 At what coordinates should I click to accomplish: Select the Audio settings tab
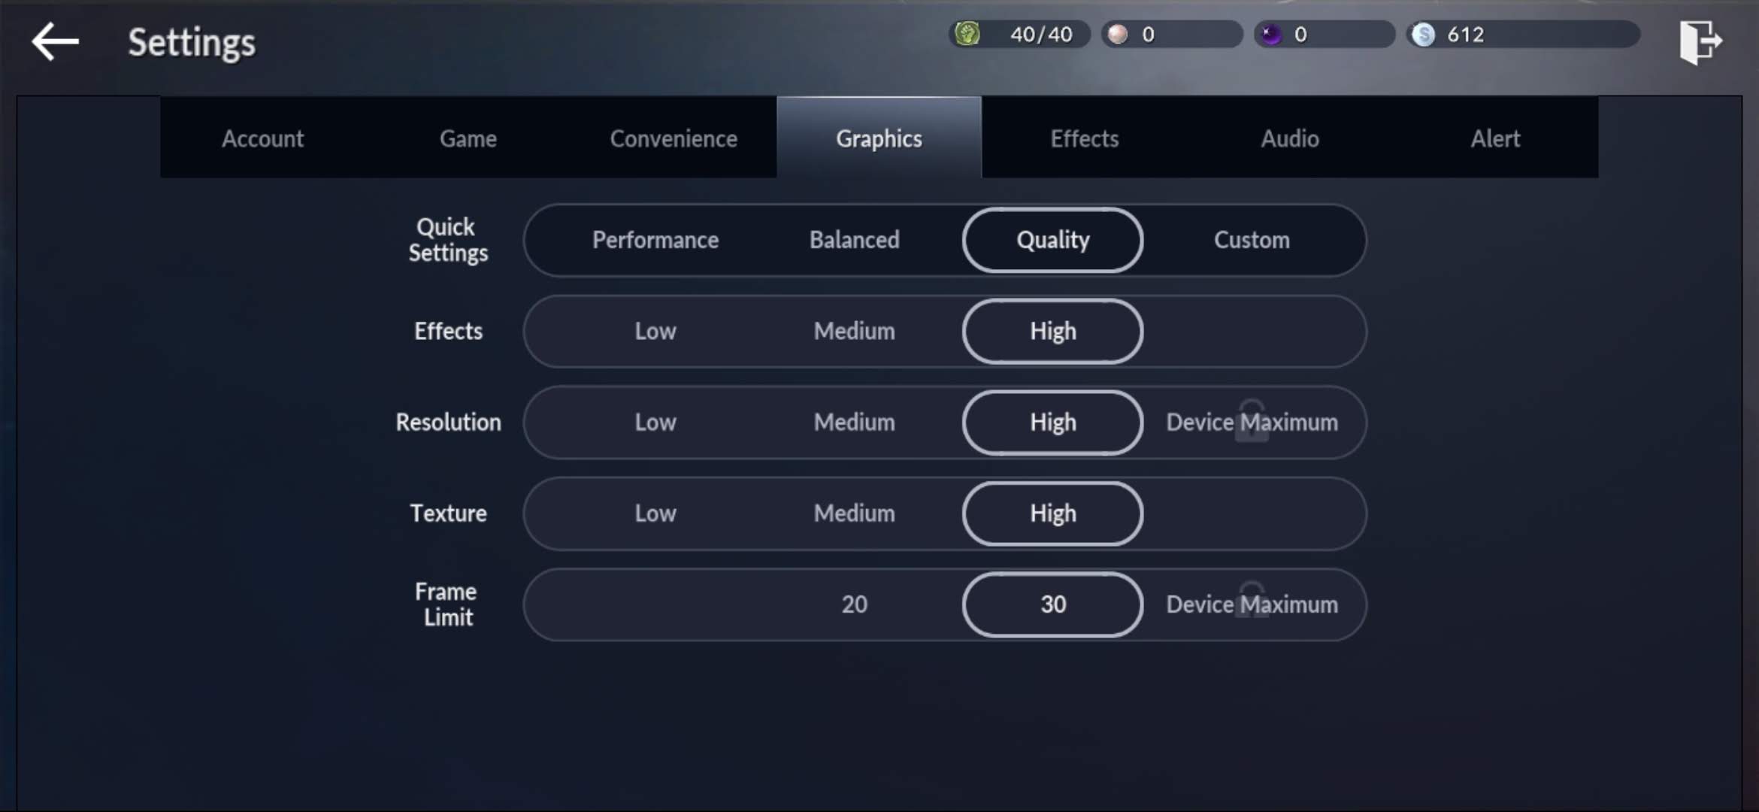coord(1290,138)
